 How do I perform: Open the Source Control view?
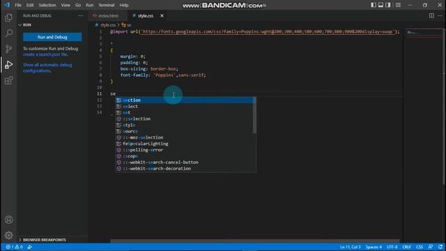coord(8,49)
